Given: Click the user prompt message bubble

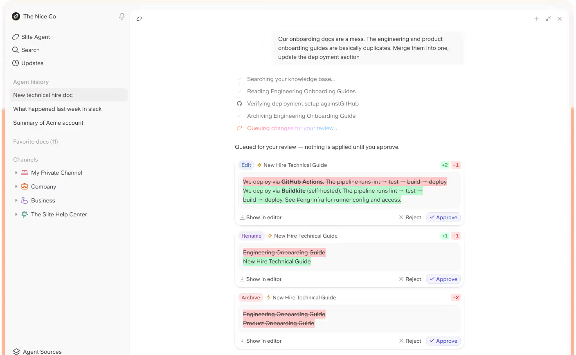Looking at the screenshot, I should coord(368,48).
